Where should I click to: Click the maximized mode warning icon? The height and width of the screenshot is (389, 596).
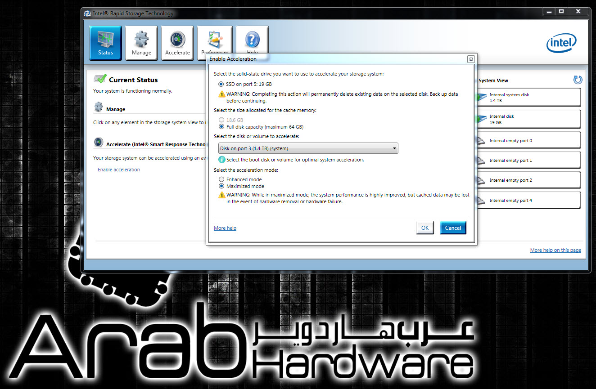click(x=221, y=195)
